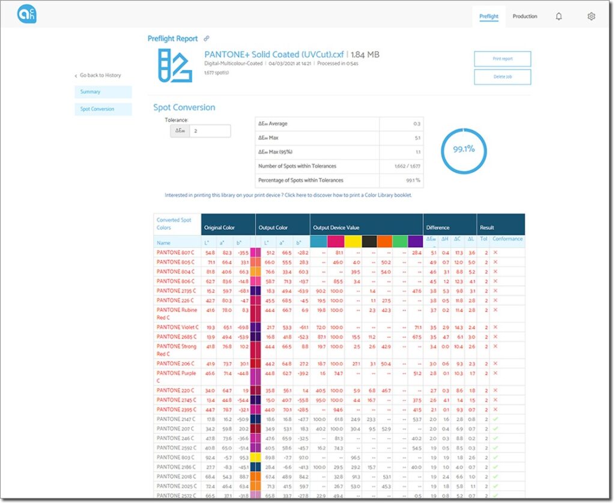Viewport: 615px width, 503px height.
Task: Click the spot library file icon
Action: pyautogui.click(x=175, y=65)
